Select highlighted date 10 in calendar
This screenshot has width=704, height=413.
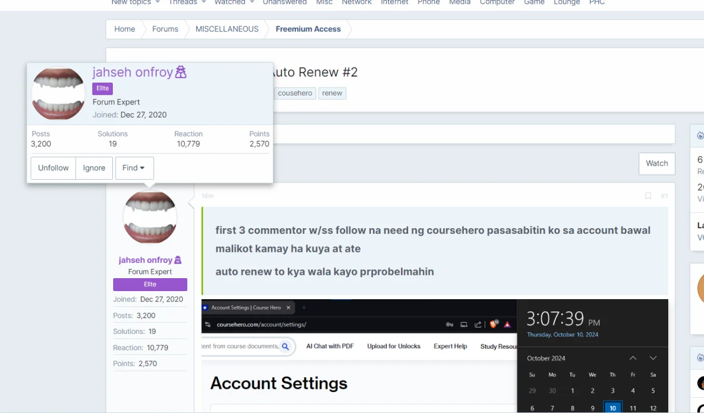(x=613, y=408)
